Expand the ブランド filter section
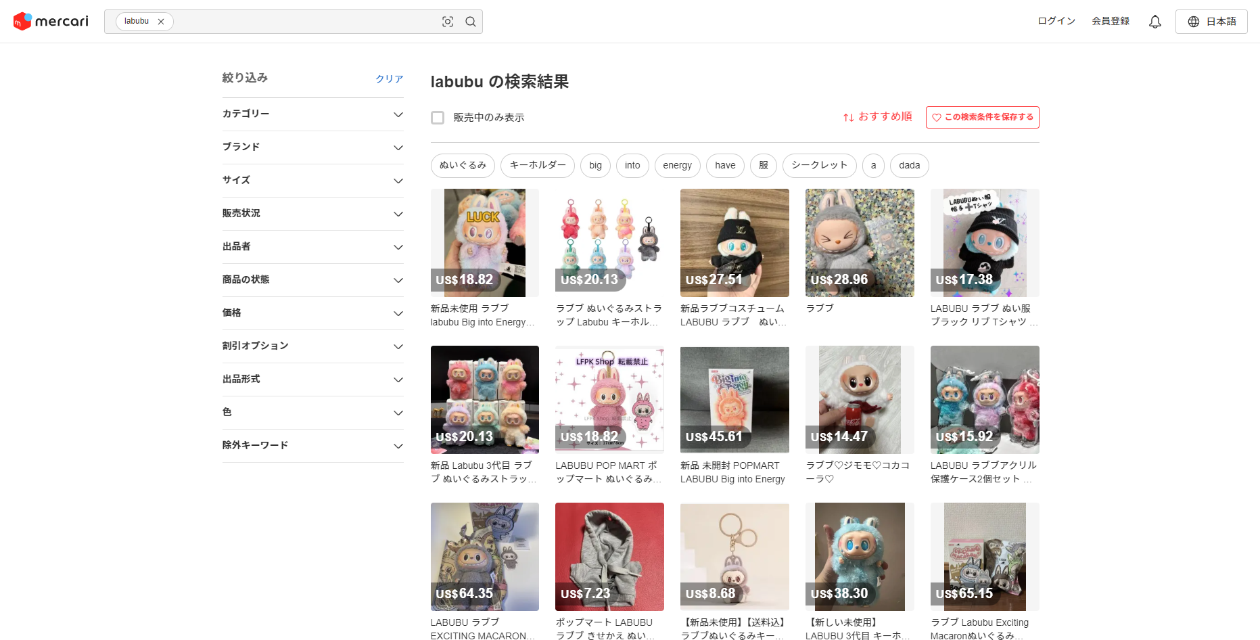This screenshot has width=1260, height=640. (398, 147)
